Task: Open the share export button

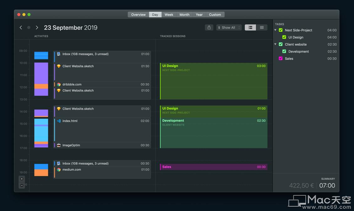Action: click(x=209, y=28)
